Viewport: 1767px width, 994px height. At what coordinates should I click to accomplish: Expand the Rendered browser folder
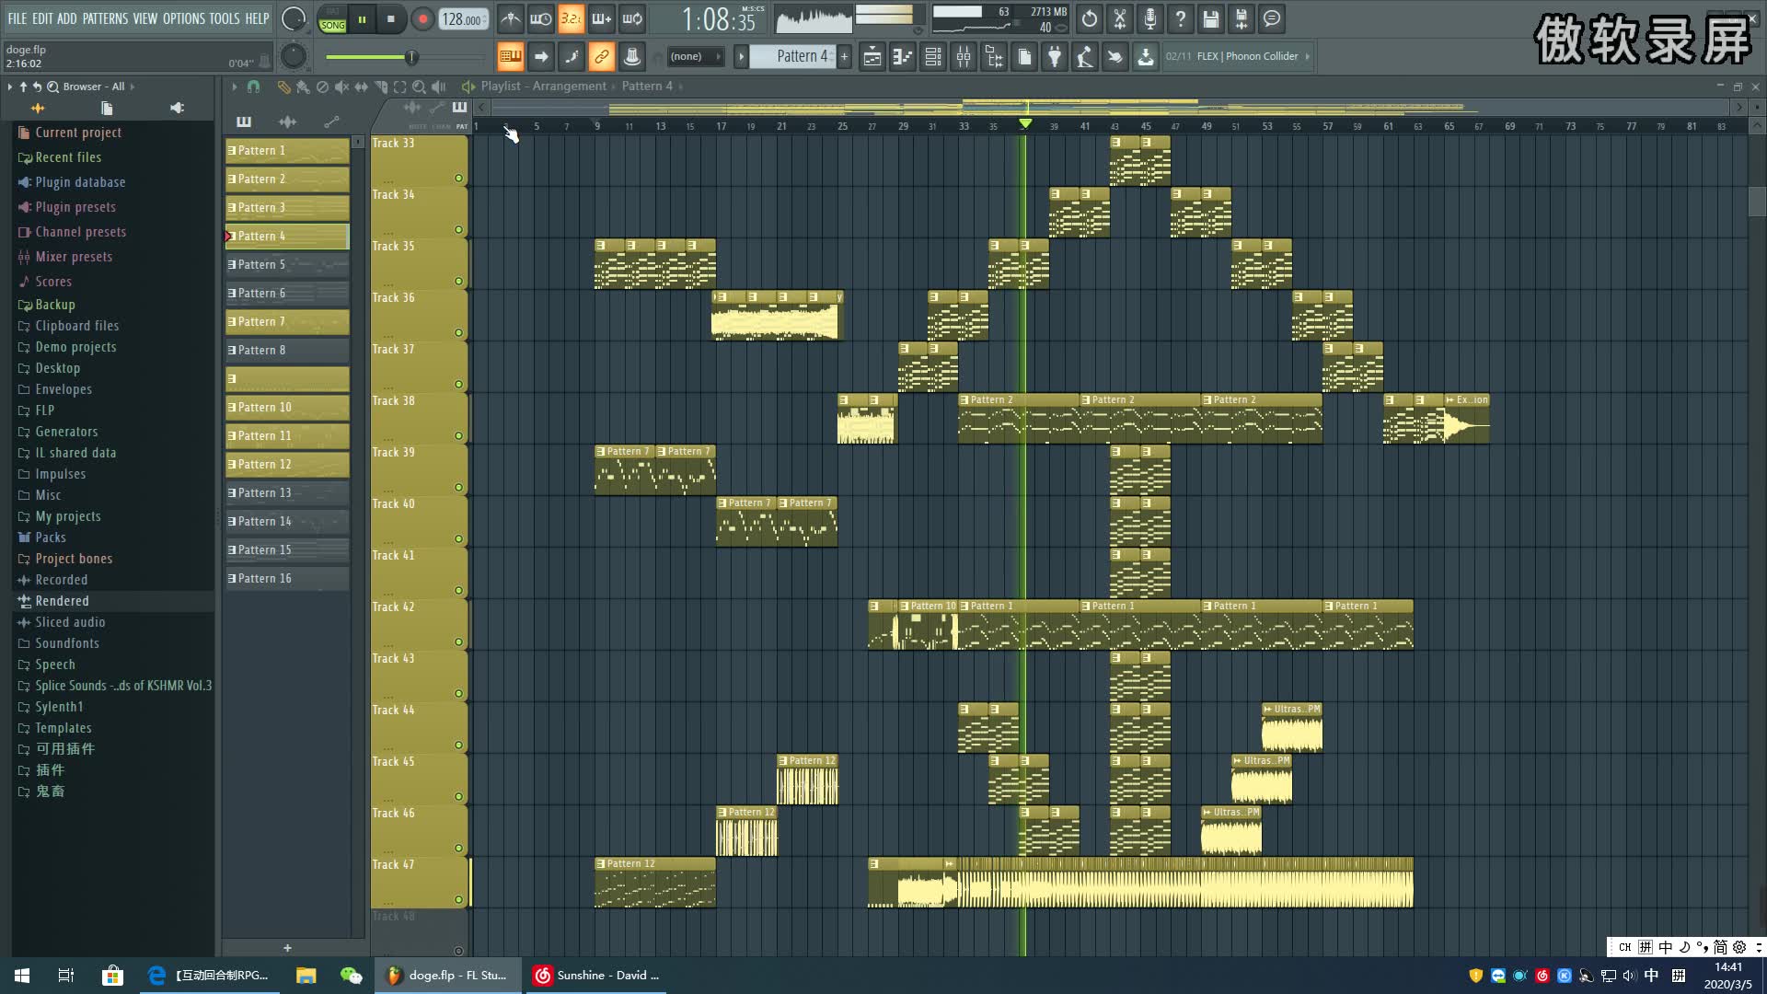(62, 601)
